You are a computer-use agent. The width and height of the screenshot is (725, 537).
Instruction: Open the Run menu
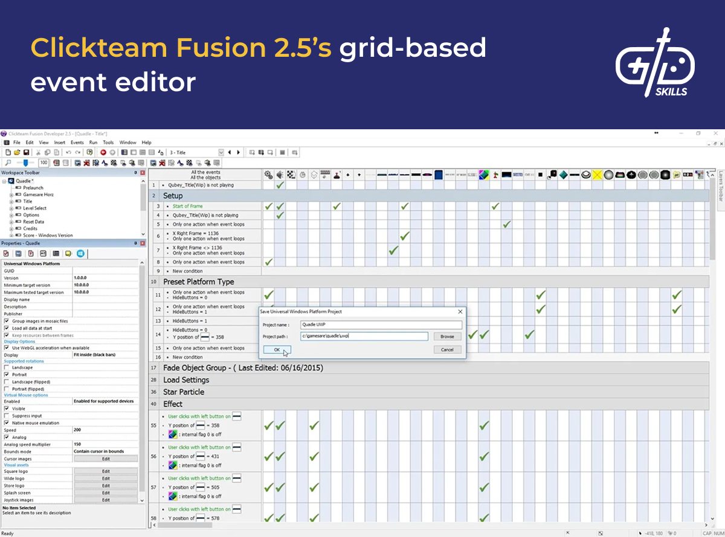(x=92, y=143)
